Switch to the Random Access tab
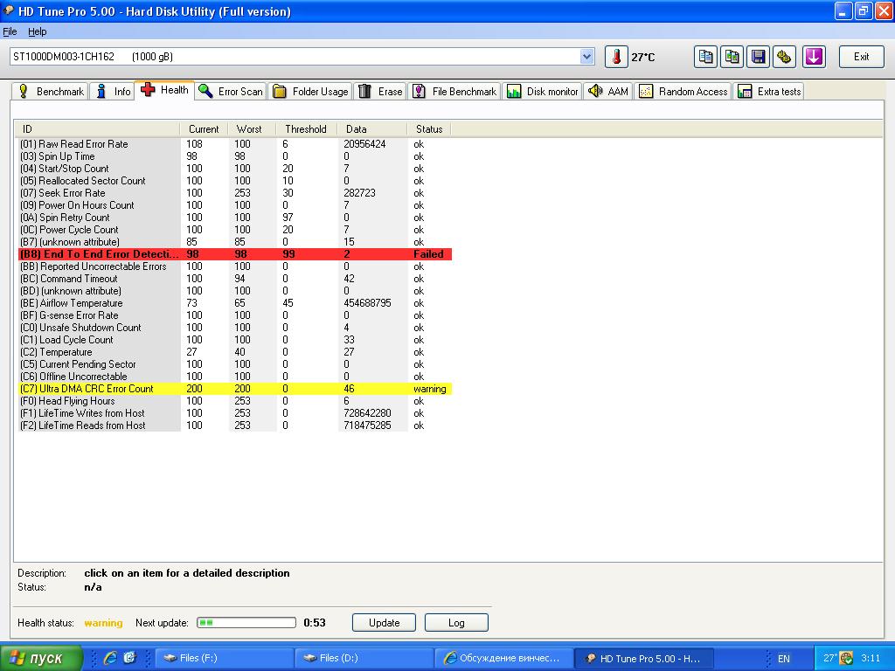 [683, 91]
